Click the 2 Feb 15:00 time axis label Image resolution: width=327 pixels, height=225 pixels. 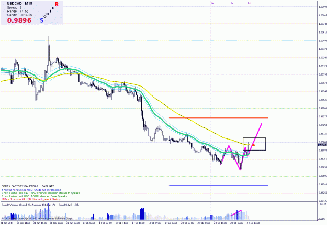[238, 223]
